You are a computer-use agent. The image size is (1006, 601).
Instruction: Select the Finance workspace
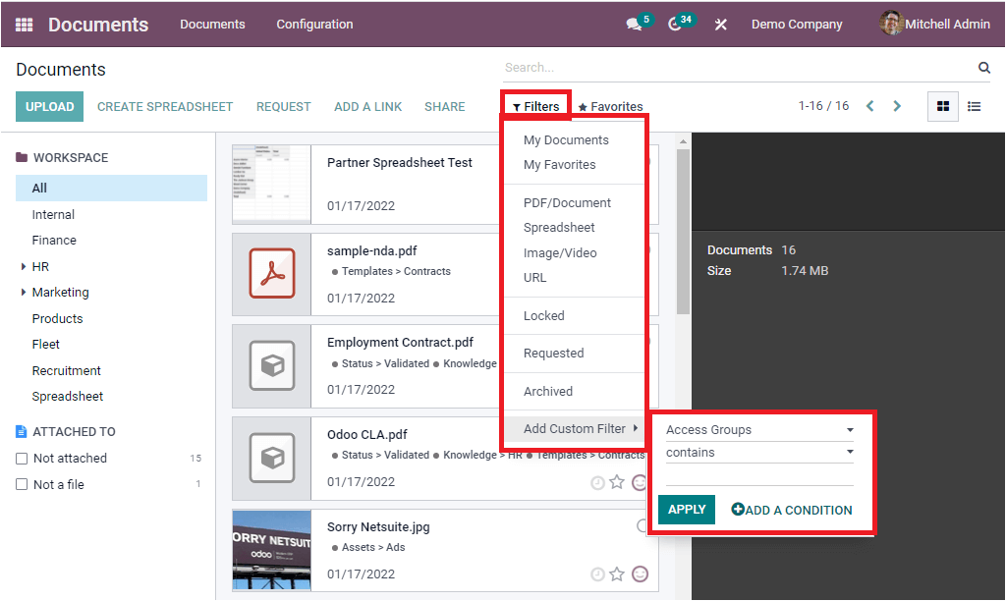click(54, 240)
